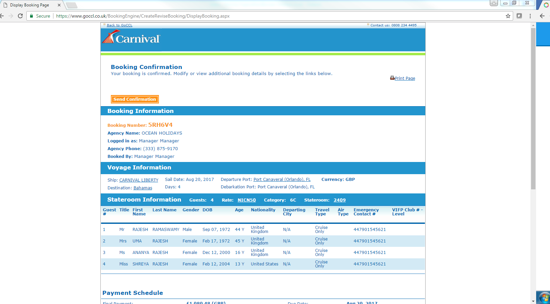Viewport: 550px width, 304px height.
Task: Open the Windows Start orb
Action: [x=544, y=298]
